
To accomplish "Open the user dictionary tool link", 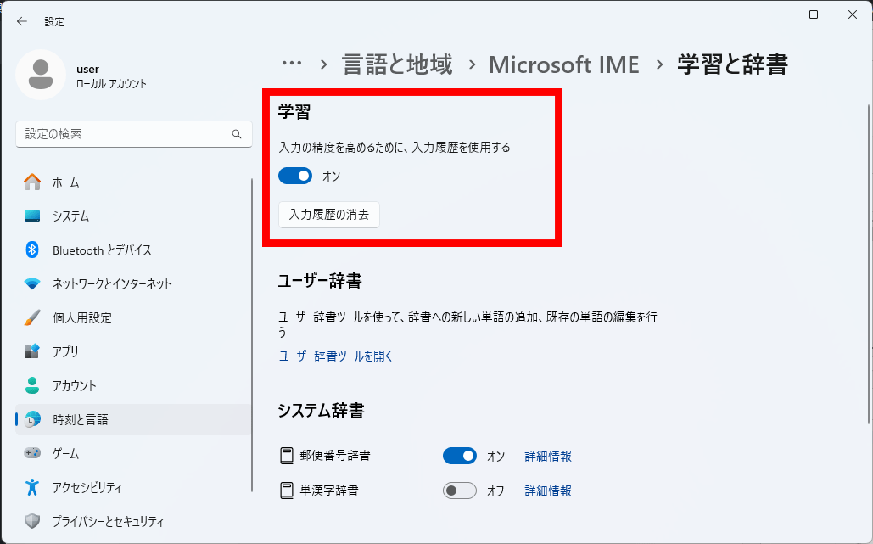I will (x=336, y=356).
